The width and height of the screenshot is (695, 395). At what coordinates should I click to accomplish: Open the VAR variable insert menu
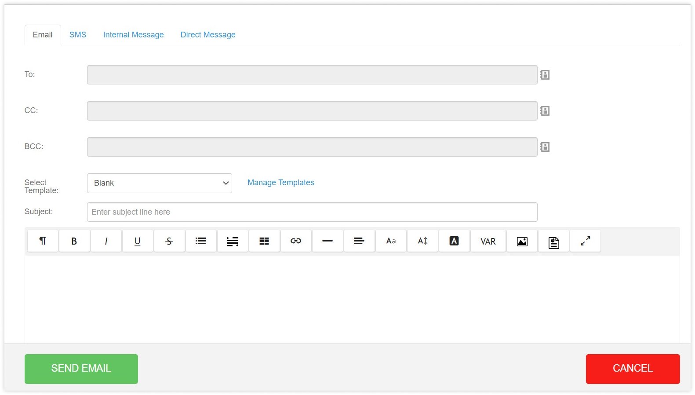tap(488, 241)
